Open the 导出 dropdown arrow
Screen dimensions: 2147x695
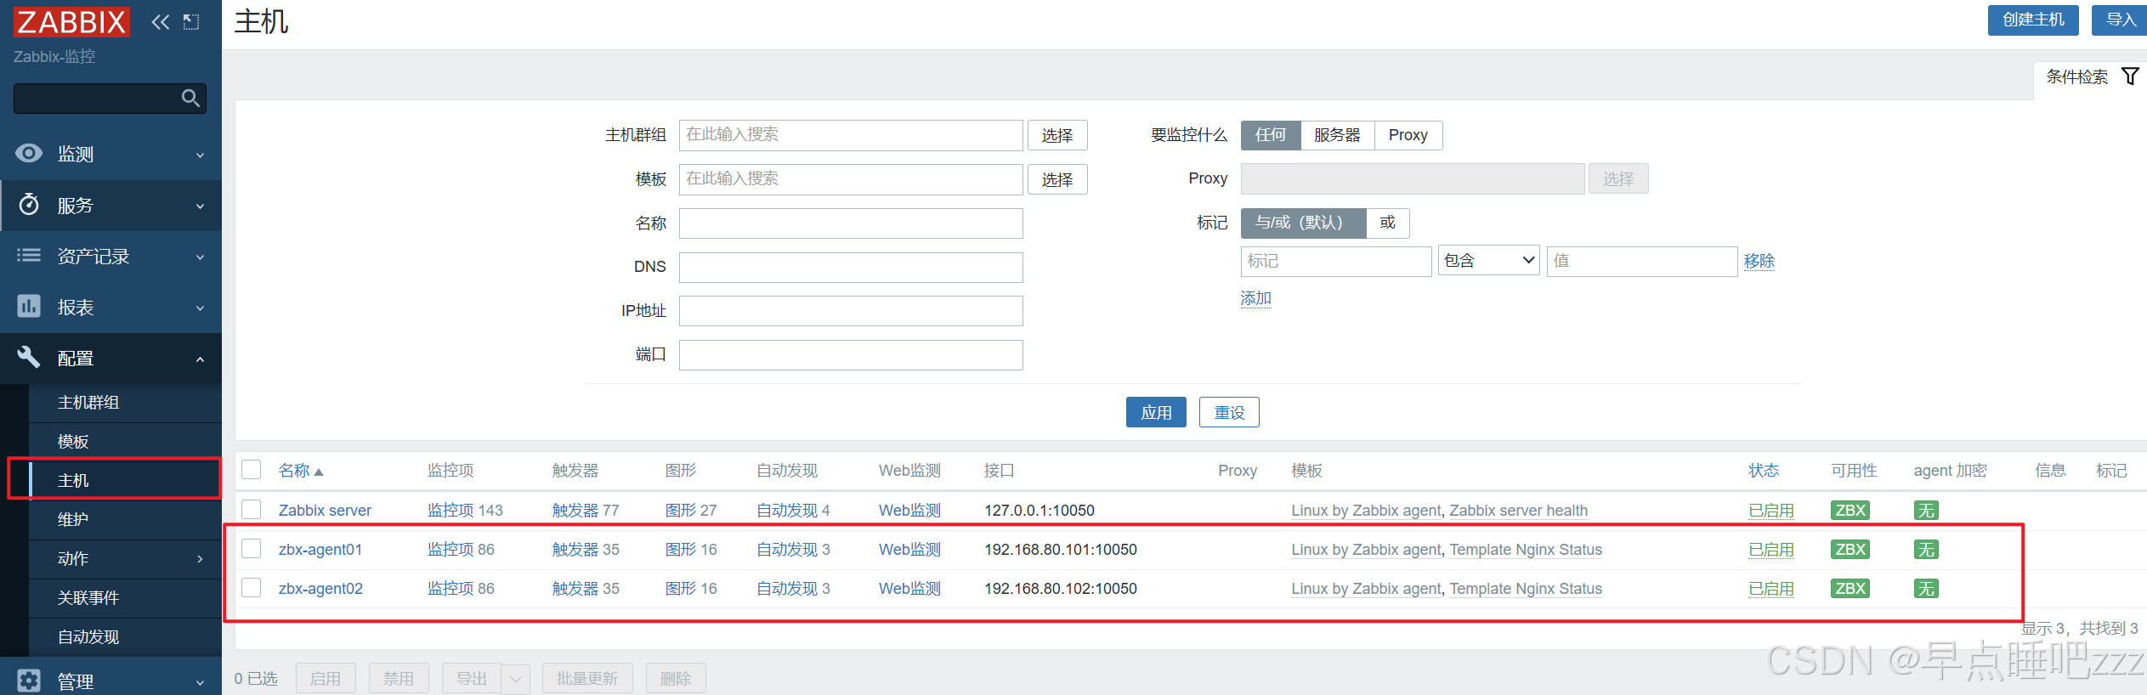515,679
